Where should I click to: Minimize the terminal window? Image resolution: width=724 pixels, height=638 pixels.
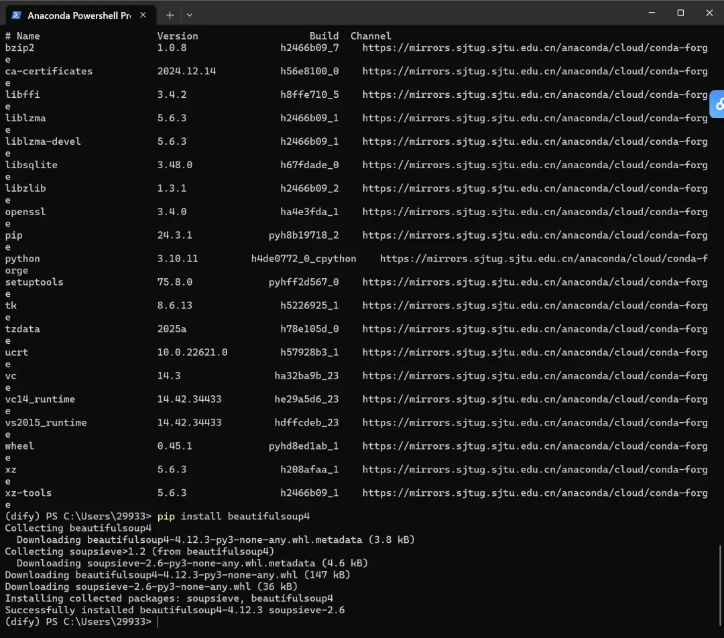tap(652, 13)
